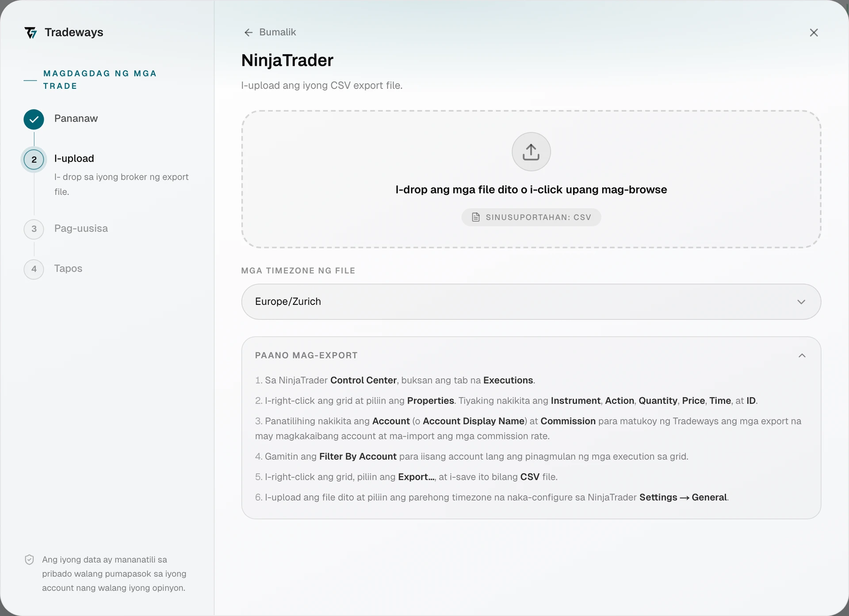Click the PAANO MAG-EXPORT header
Image resolution: width=849 pixels, height=616 pixels.
306,356
